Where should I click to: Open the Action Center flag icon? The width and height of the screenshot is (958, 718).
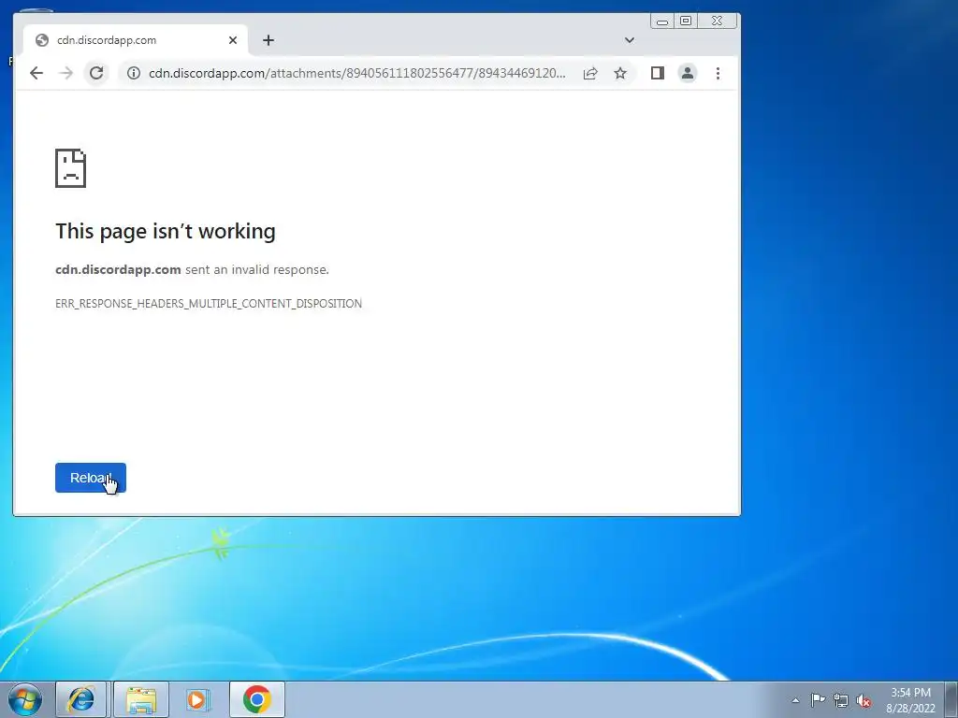[x=818, y=700]
